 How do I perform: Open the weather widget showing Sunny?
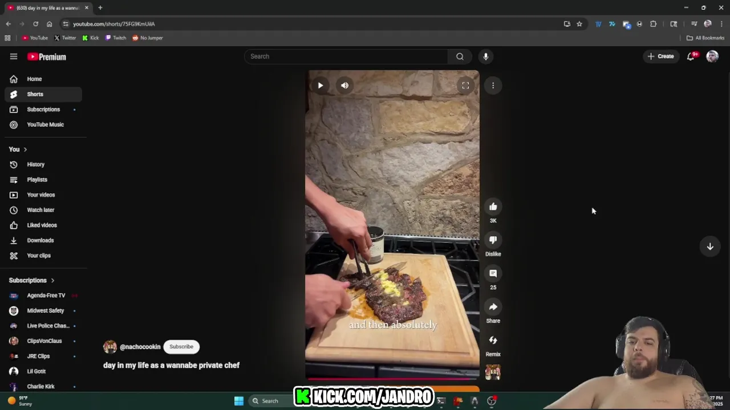coord(20,401)
